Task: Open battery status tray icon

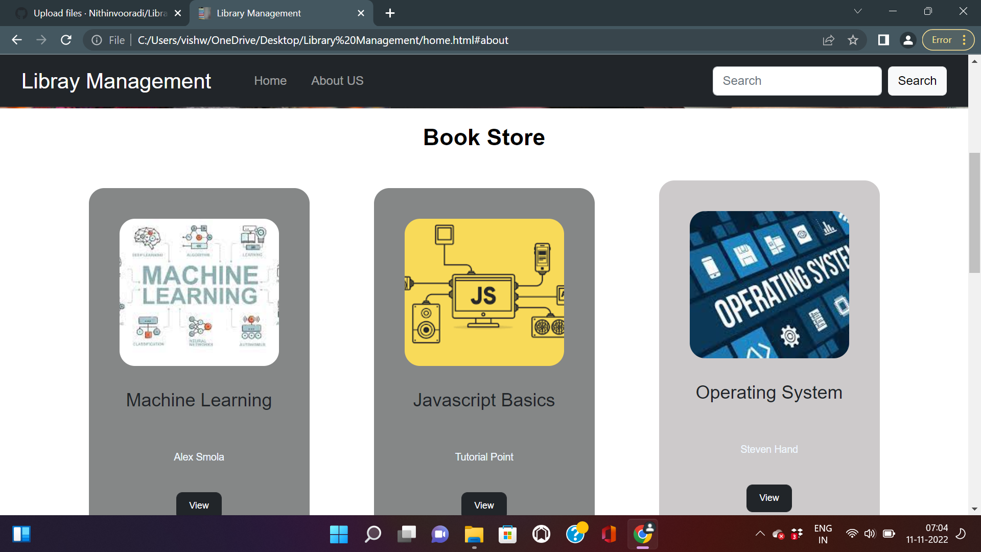Action: (889, 534)
